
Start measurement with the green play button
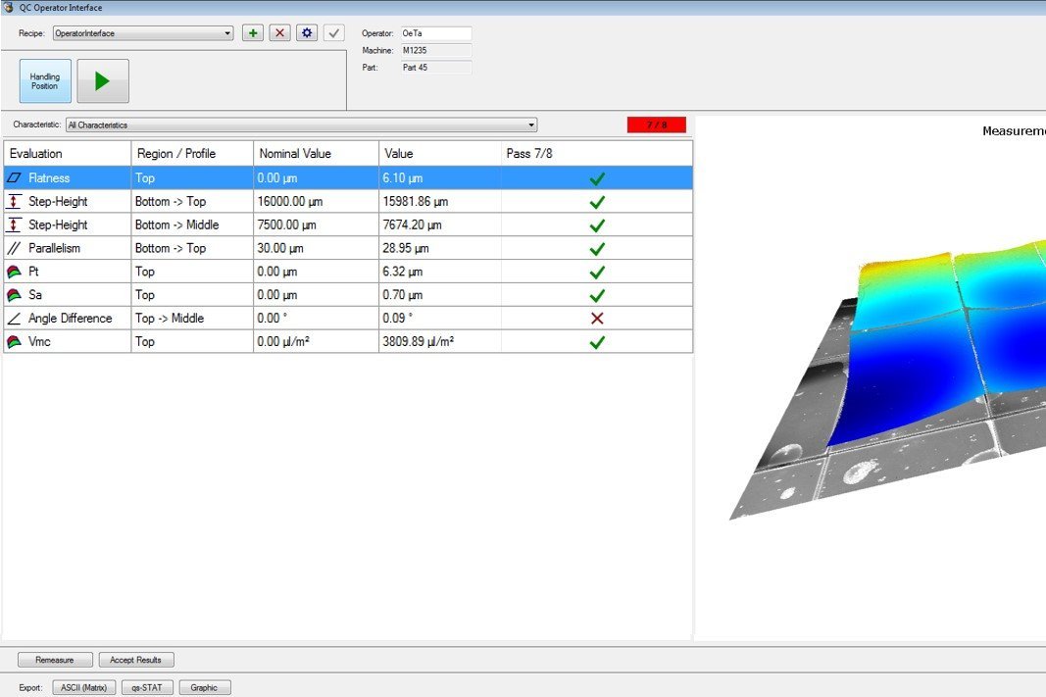coord(102,80)
